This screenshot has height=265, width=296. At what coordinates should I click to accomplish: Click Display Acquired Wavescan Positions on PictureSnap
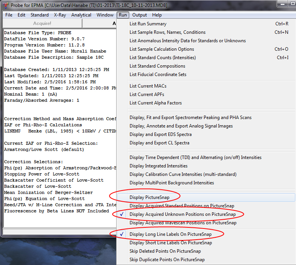(183, 223)
